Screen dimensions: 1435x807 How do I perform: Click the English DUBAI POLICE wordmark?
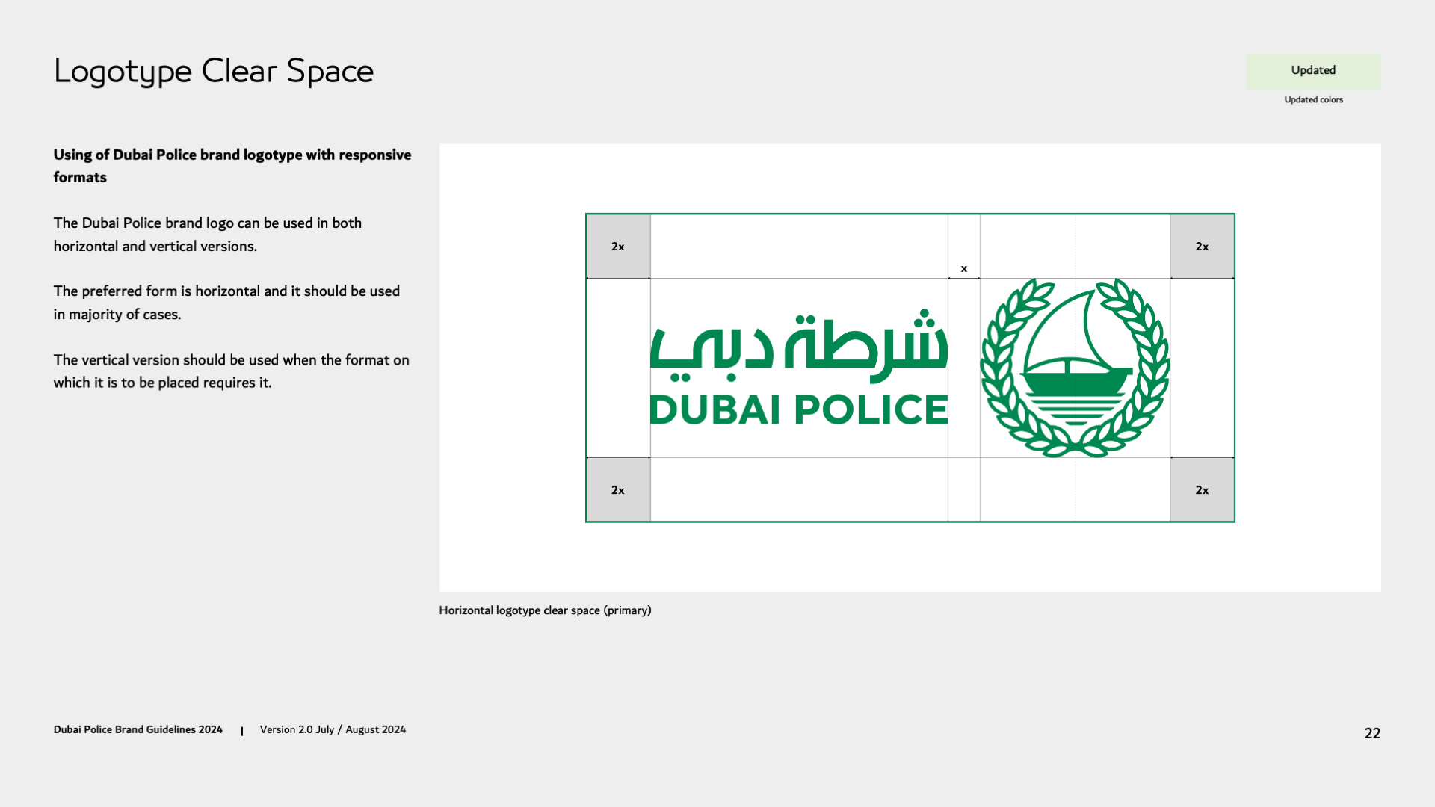click(798, 409)
